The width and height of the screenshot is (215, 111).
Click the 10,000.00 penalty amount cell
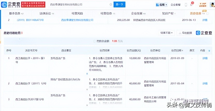tap(135, 58)
